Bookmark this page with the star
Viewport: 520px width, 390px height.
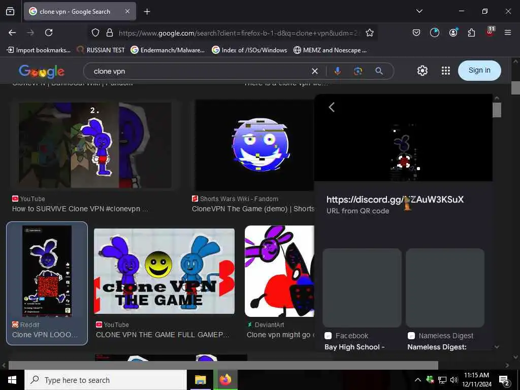tap(370, 33)
